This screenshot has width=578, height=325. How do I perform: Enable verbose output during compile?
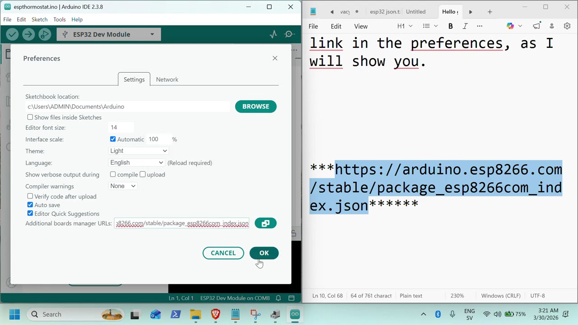point(113,174)
